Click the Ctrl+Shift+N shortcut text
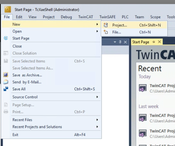This screenshot has width=175, height=146. (150, 25)
